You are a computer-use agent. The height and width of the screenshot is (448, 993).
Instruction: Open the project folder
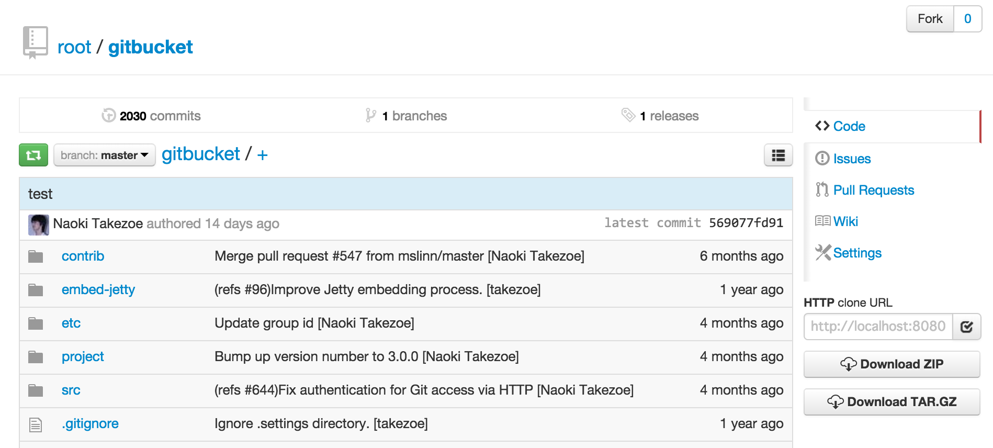tap(83, 356)
